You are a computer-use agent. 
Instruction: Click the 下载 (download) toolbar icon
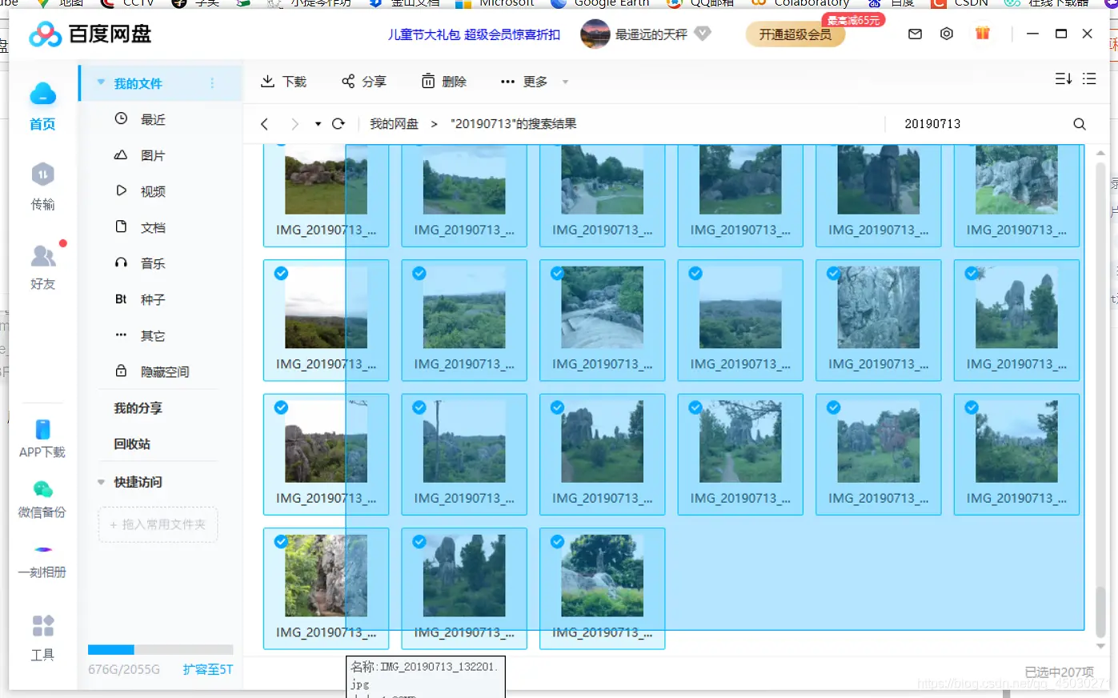click(283, 80)
